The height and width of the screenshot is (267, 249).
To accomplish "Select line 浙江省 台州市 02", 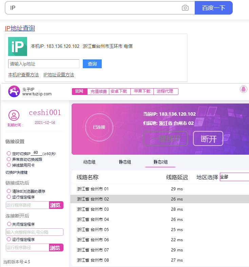I will click(x=159, y=199).
